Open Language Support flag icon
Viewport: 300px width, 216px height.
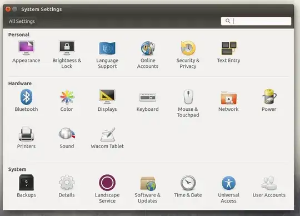click(x=107, y=48)
